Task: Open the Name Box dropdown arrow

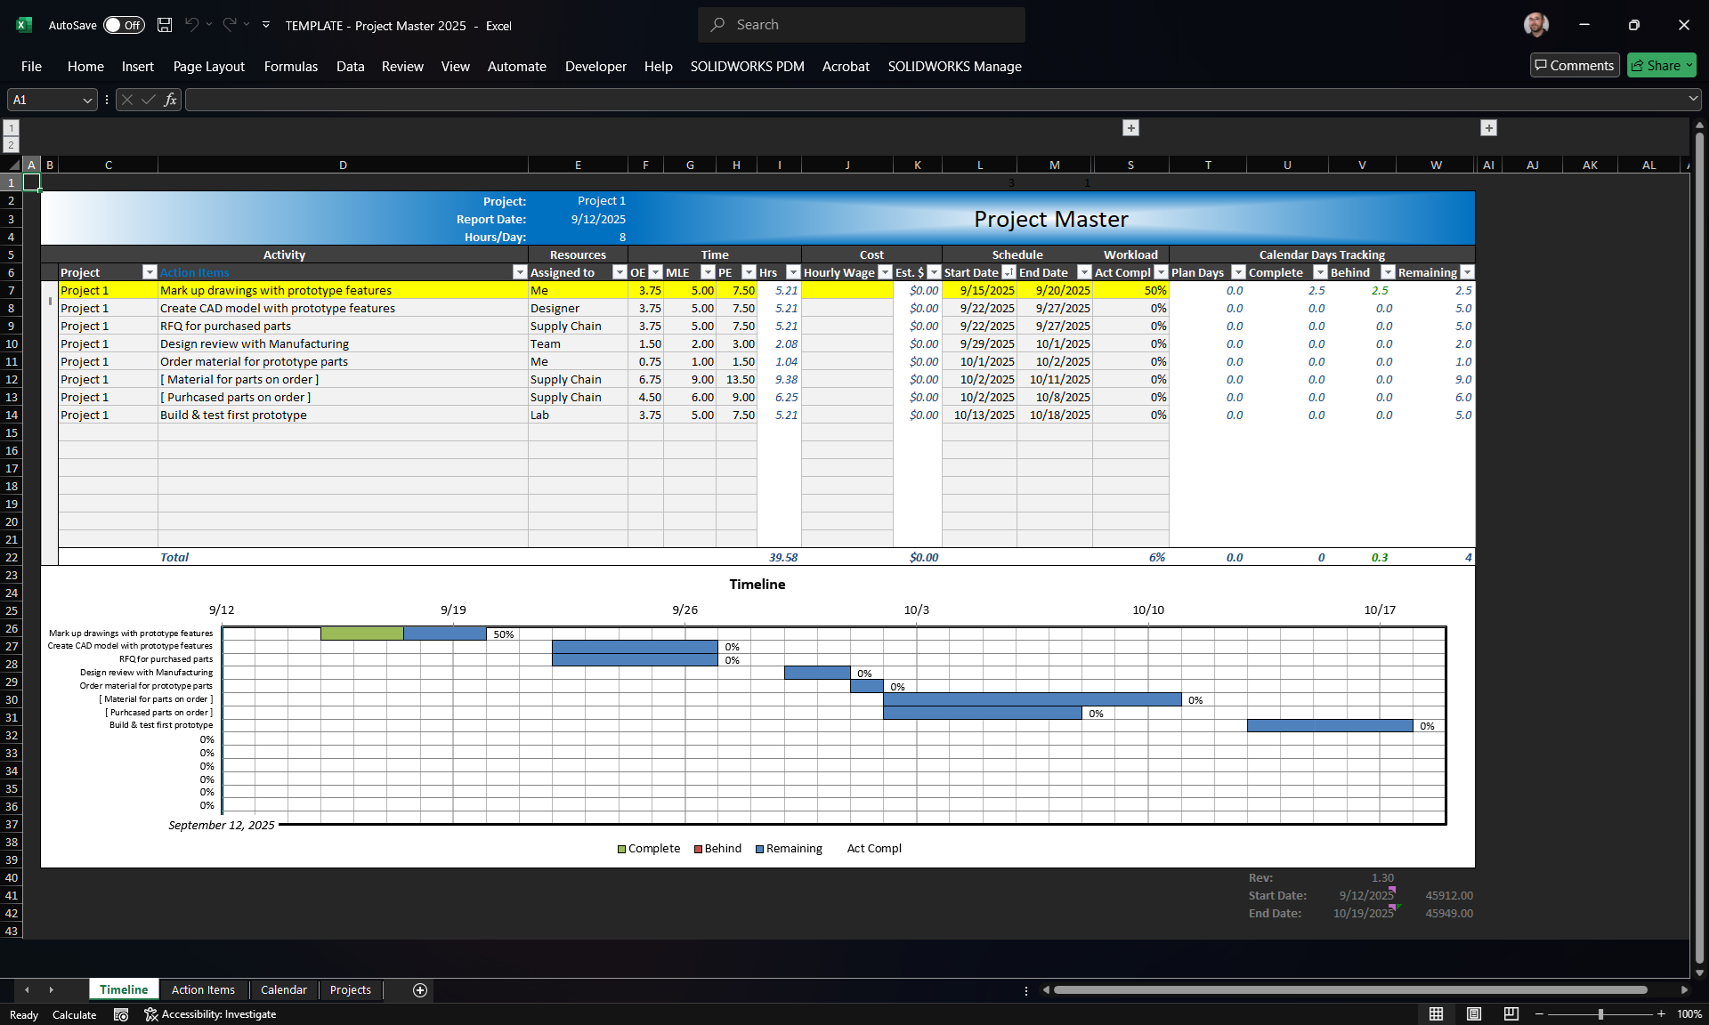Action: coord(87,100)
